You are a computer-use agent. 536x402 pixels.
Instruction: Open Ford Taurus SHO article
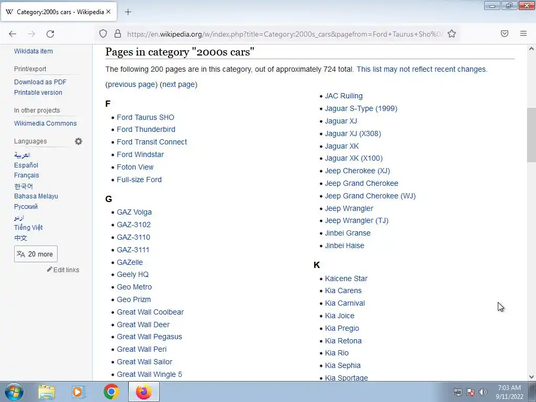[146, 117]
